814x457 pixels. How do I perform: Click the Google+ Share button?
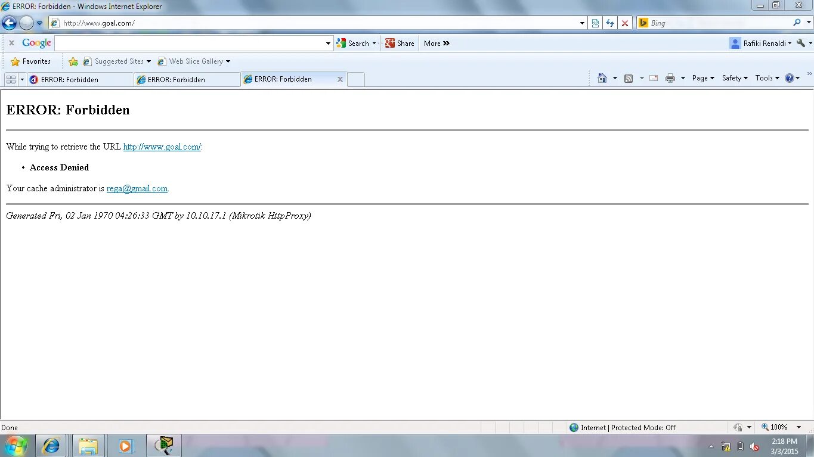[400, 43]
